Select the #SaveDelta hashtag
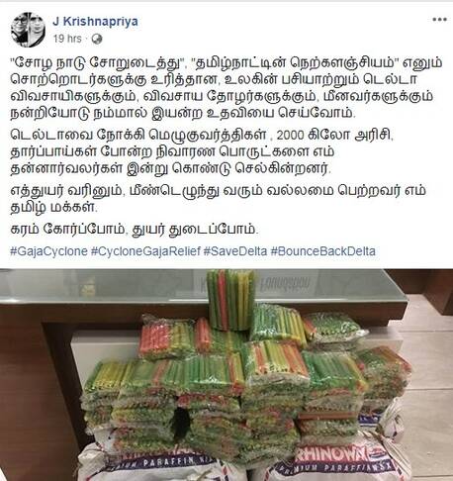453x481 pixels. (235, 251)
